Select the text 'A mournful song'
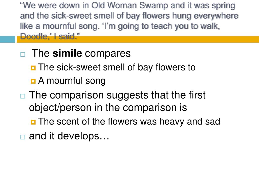The width and height of the screenshot is (259, 194). pos(72,81)
